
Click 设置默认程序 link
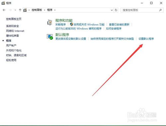146,39
